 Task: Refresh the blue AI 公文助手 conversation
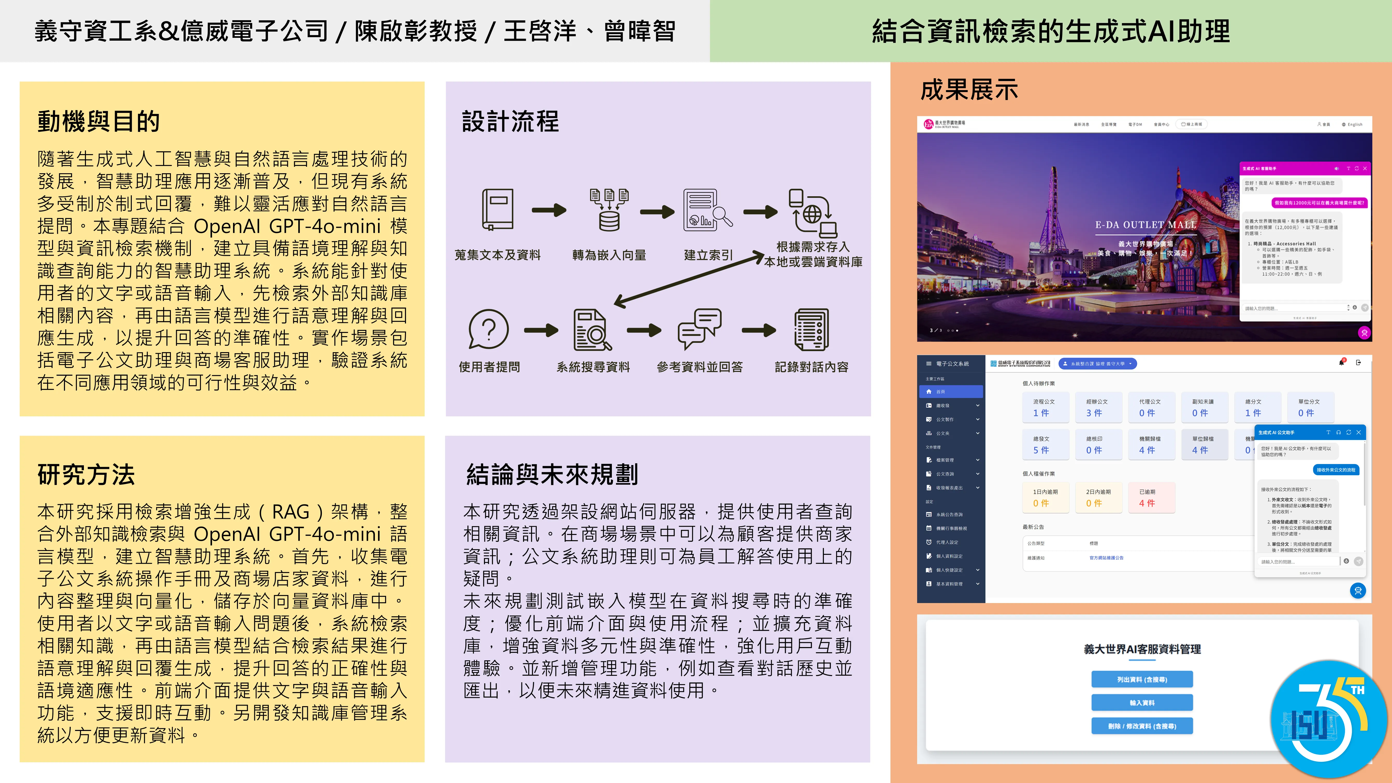point(1349,433)
